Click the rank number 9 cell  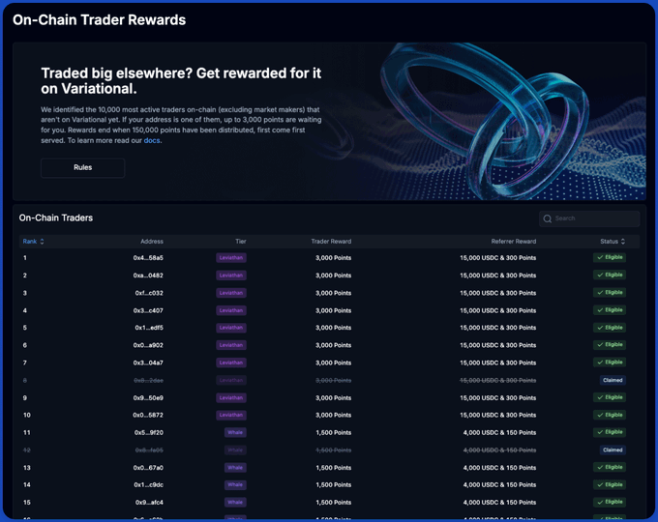coord(25,398)
